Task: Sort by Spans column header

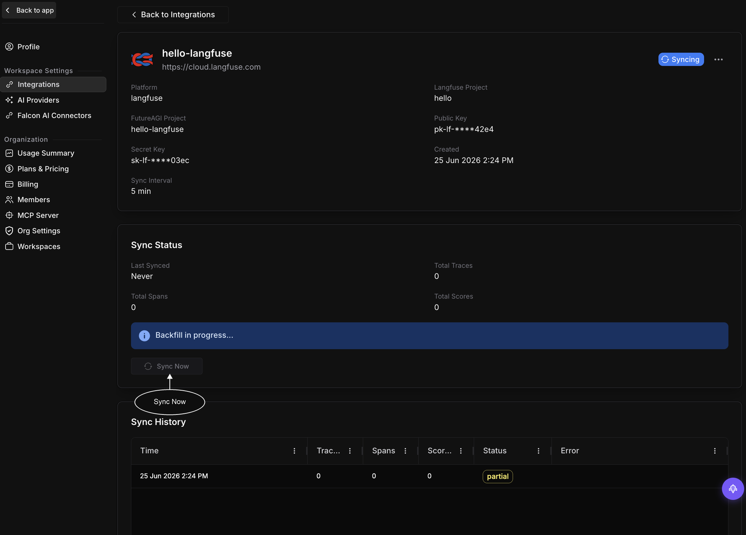Action: [x=383, y=451]
